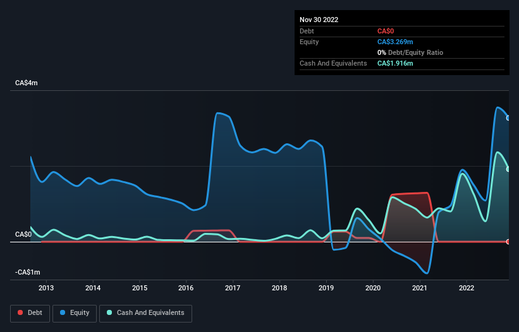
Task: Select the 2017 x-axis label
Action: pos(233,288)
